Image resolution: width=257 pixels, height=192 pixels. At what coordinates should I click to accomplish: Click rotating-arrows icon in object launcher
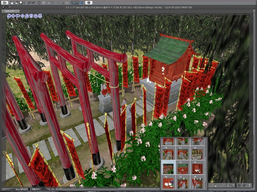pyautogui.click(x=228, y=185)
